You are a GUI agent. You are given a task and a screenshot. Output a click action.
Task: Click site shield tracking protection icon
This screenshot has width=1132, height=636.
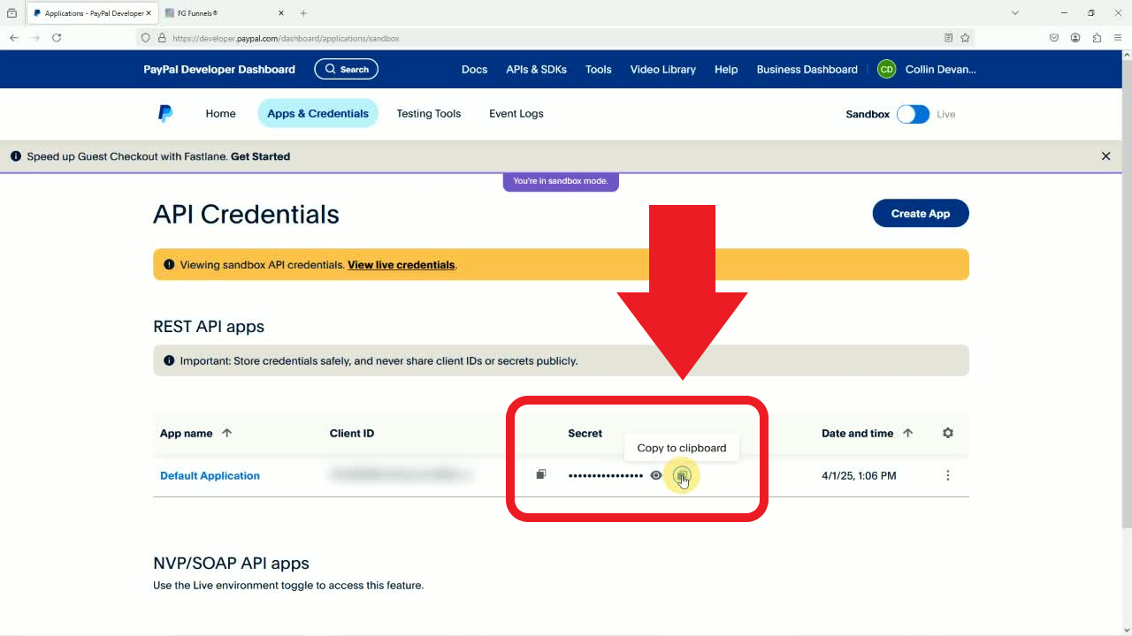[146, 38]
